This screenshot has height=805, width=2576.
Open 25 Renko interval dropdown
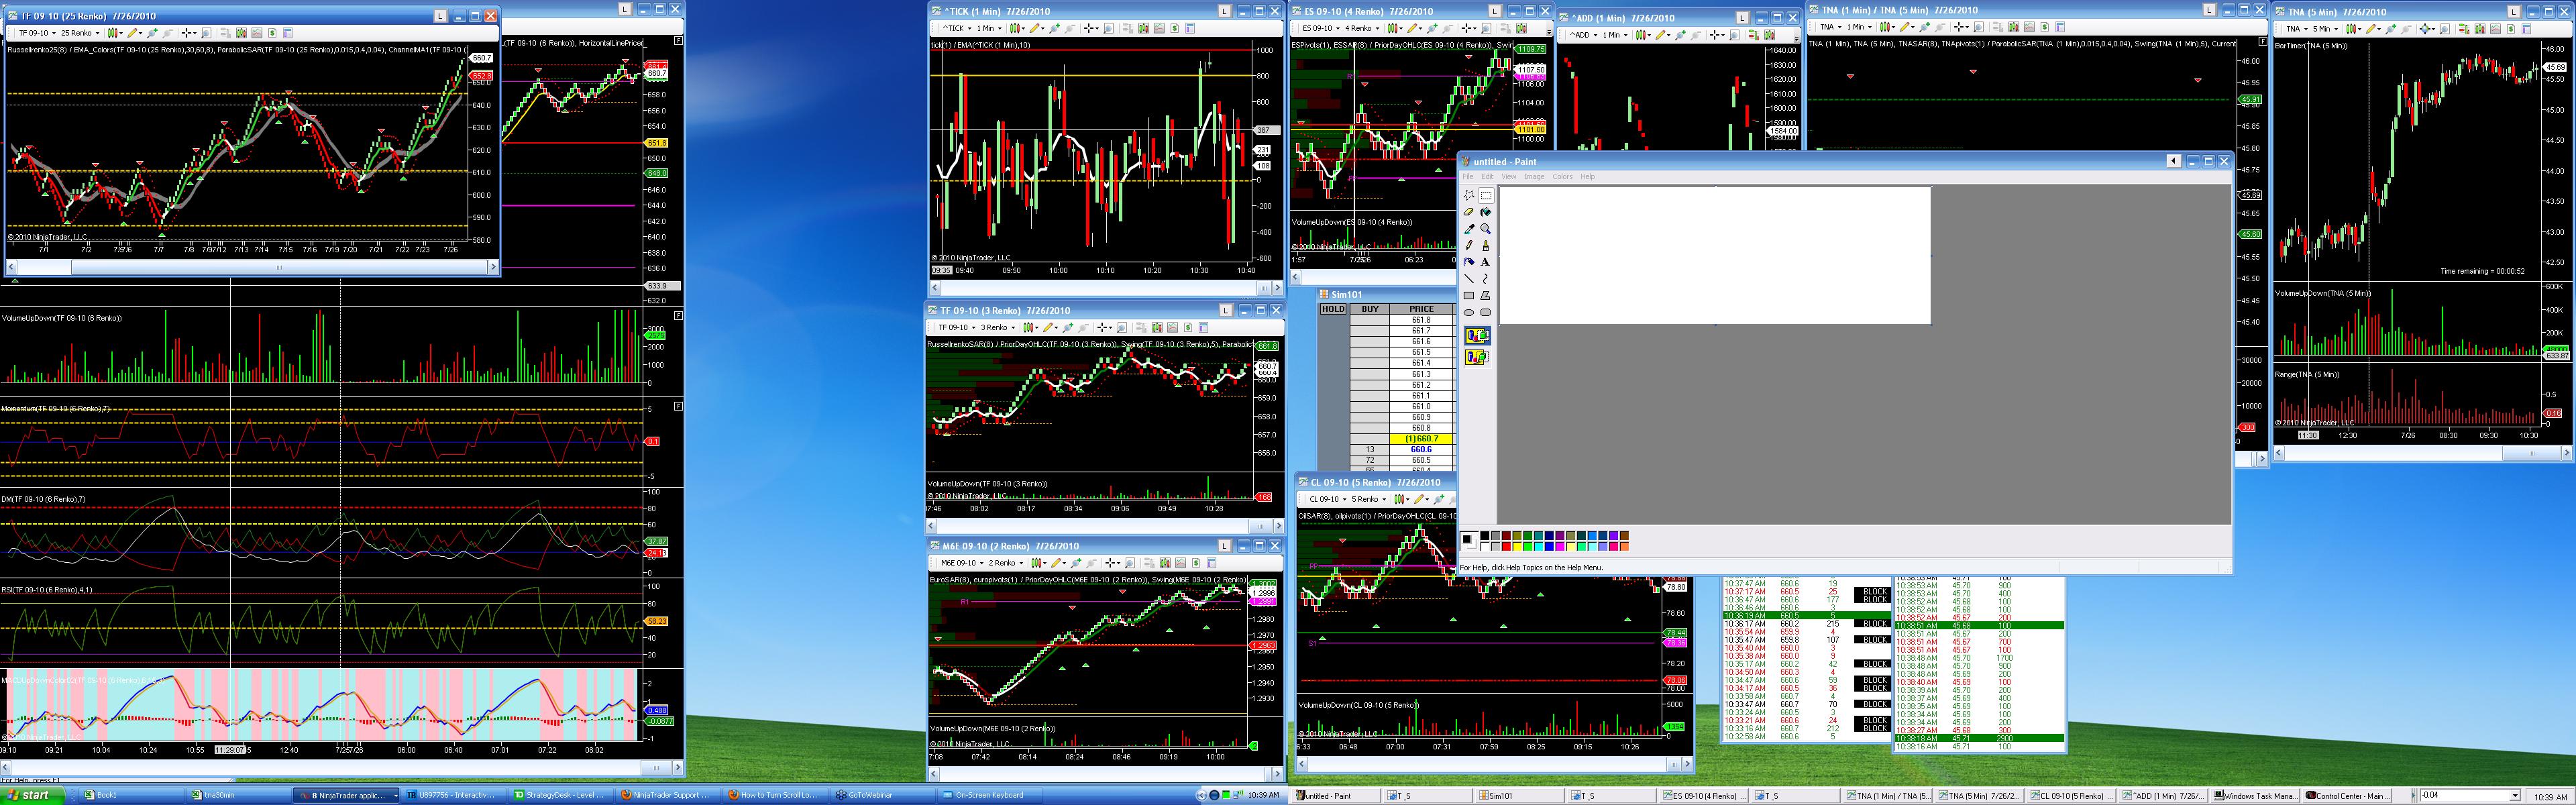point(80,33)
